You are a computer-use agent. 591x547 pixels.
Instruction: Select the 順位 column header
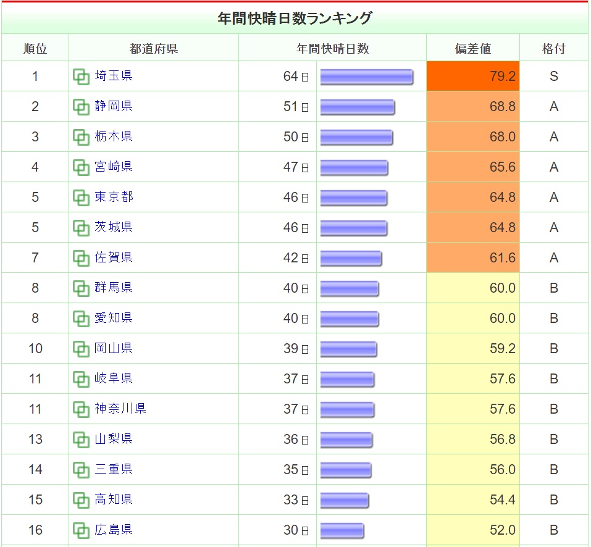pyautogui.click(x=35, y=48)
